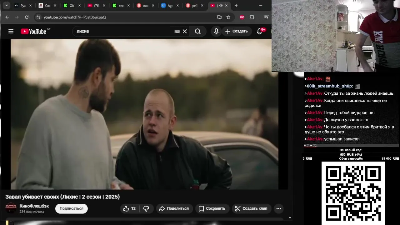Open the more actions three-dot menu
This screenshot has width=400, height=225.
pyautogui.click(x=279, y=208)
